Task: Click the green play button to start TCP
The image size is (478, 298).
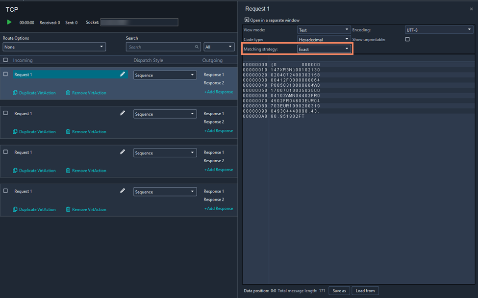Action: coord(9,22)
